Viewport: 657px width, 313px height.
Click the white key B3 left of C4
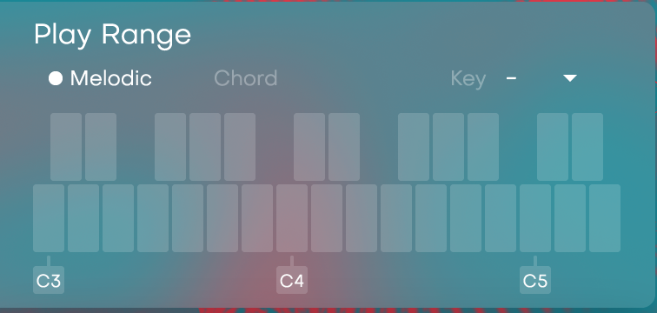(x=257, y=218)
